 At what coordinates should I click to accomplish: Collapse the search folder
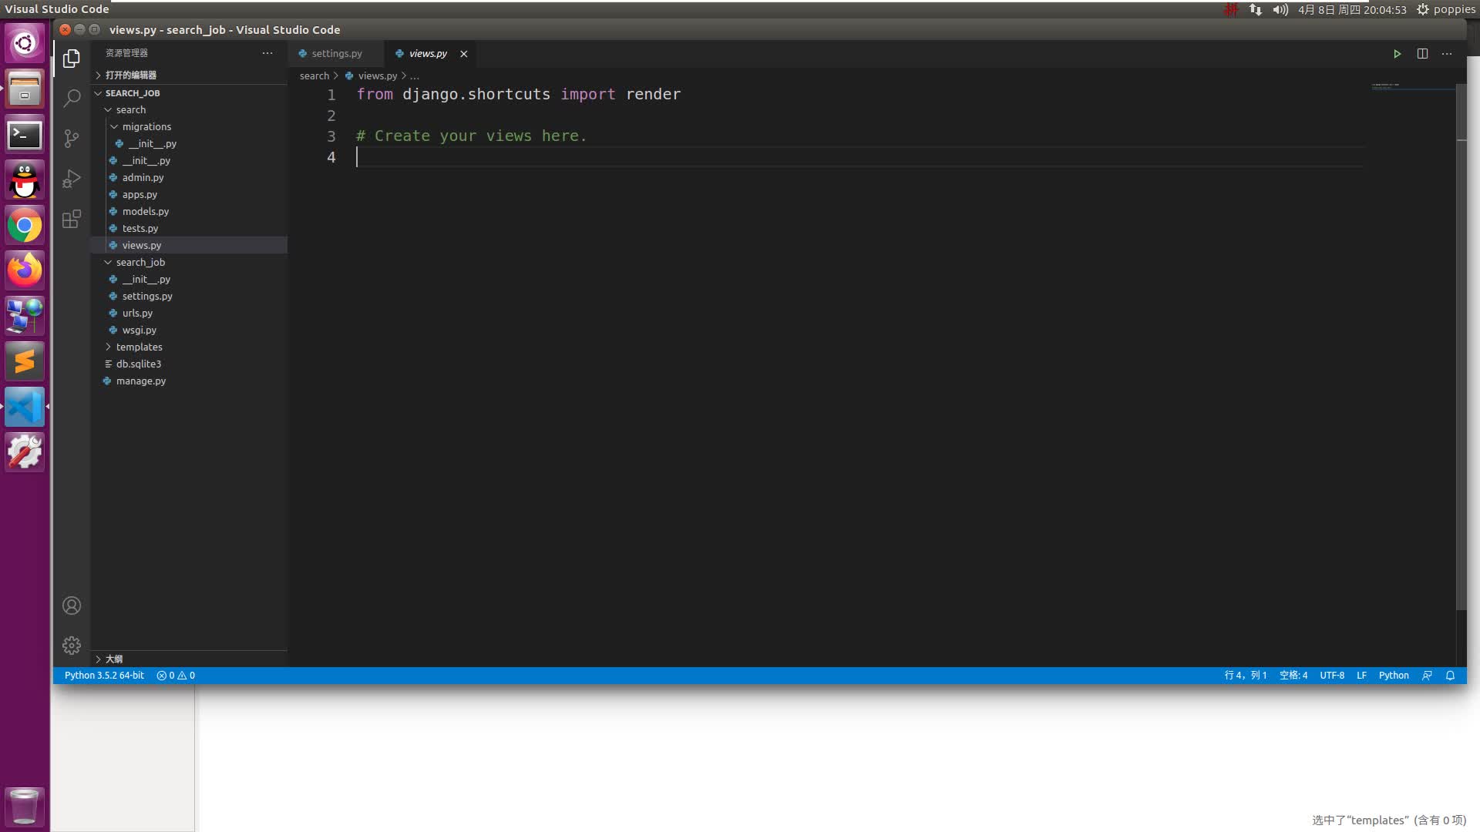click(x=189, y=110)
